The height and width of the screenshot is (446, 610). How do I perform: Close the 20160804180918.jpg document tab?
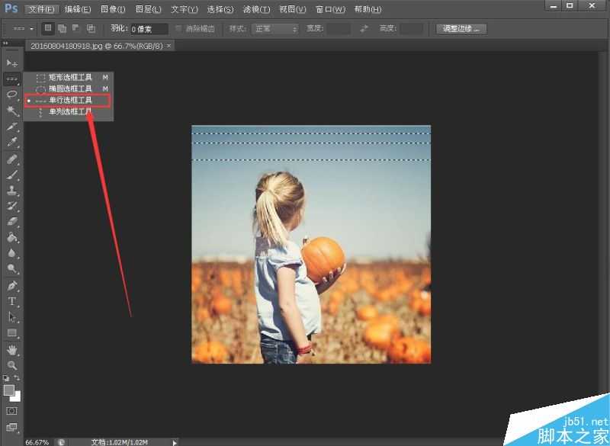pyautogui.click(x=169, y=46)
